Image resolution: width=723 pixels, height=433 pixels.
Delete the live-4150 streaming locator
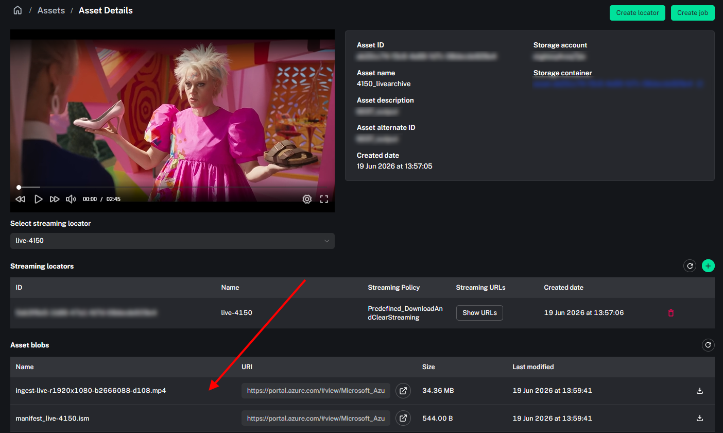tap(670, 313)
